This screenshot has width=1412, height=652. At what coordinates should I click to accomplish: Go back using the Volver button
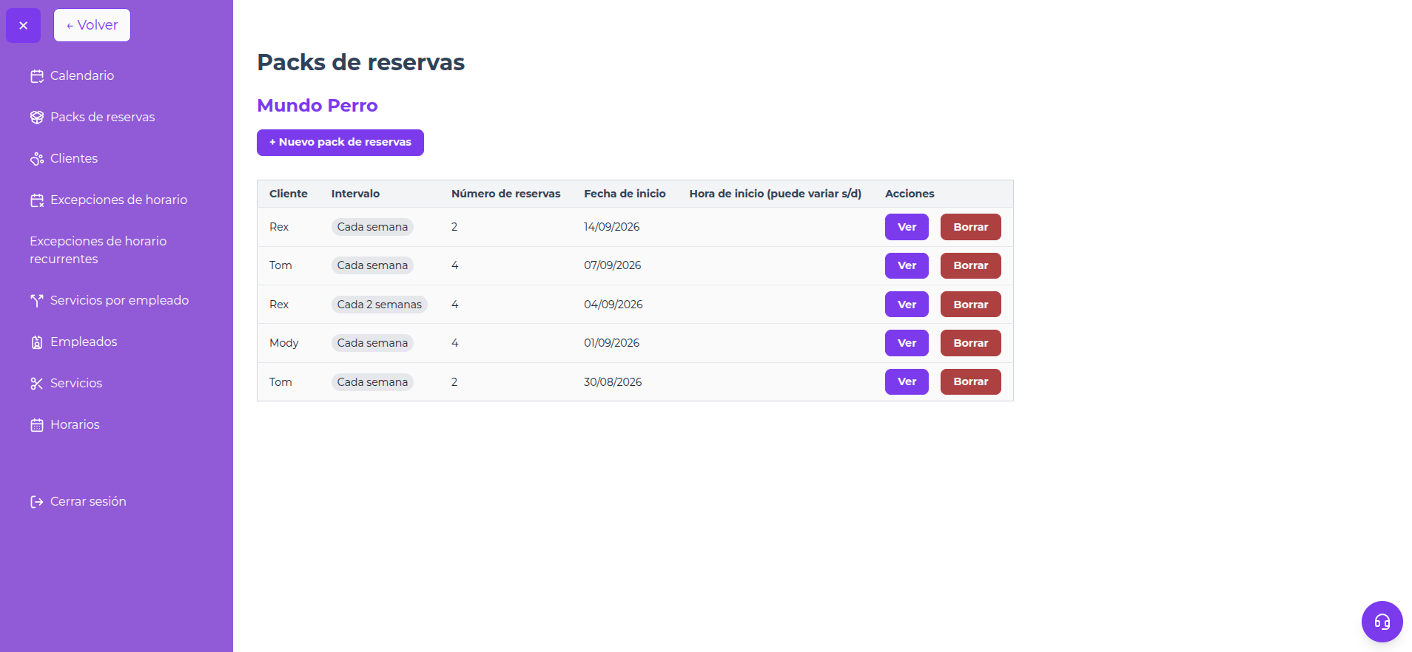coord(92,25)
